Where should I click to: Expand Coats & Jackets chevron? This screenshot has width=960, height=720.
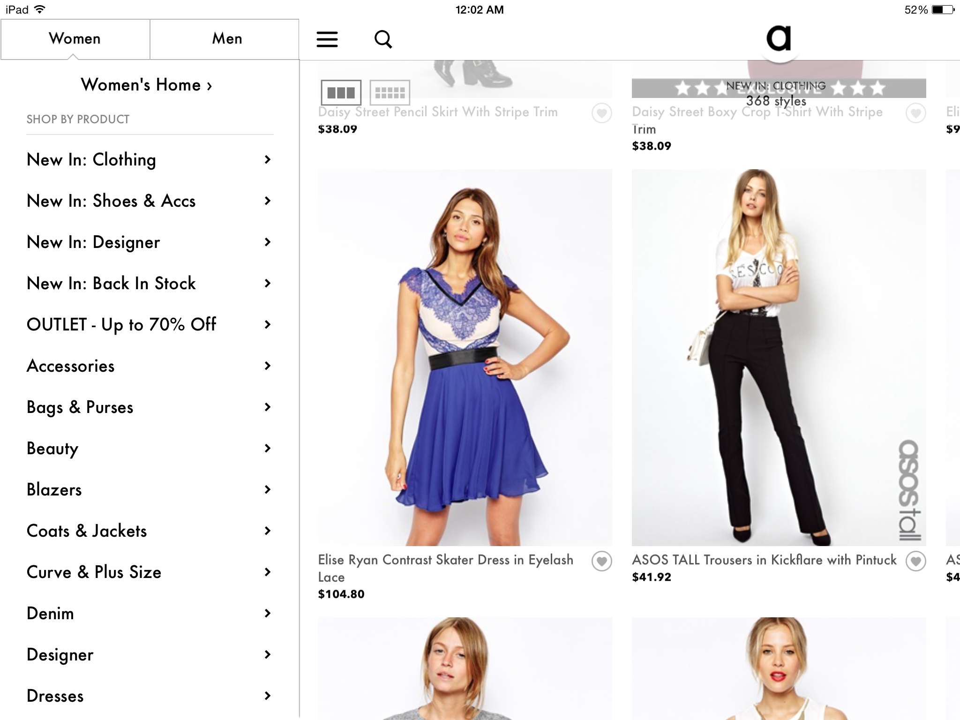pyautogui.click(x=268, y=531)
